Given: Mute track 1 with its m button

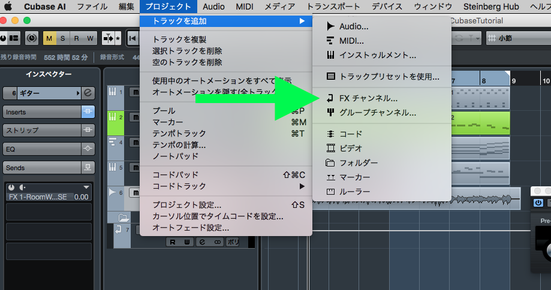Looking at the screenshot, I should [x=136, y=92].
